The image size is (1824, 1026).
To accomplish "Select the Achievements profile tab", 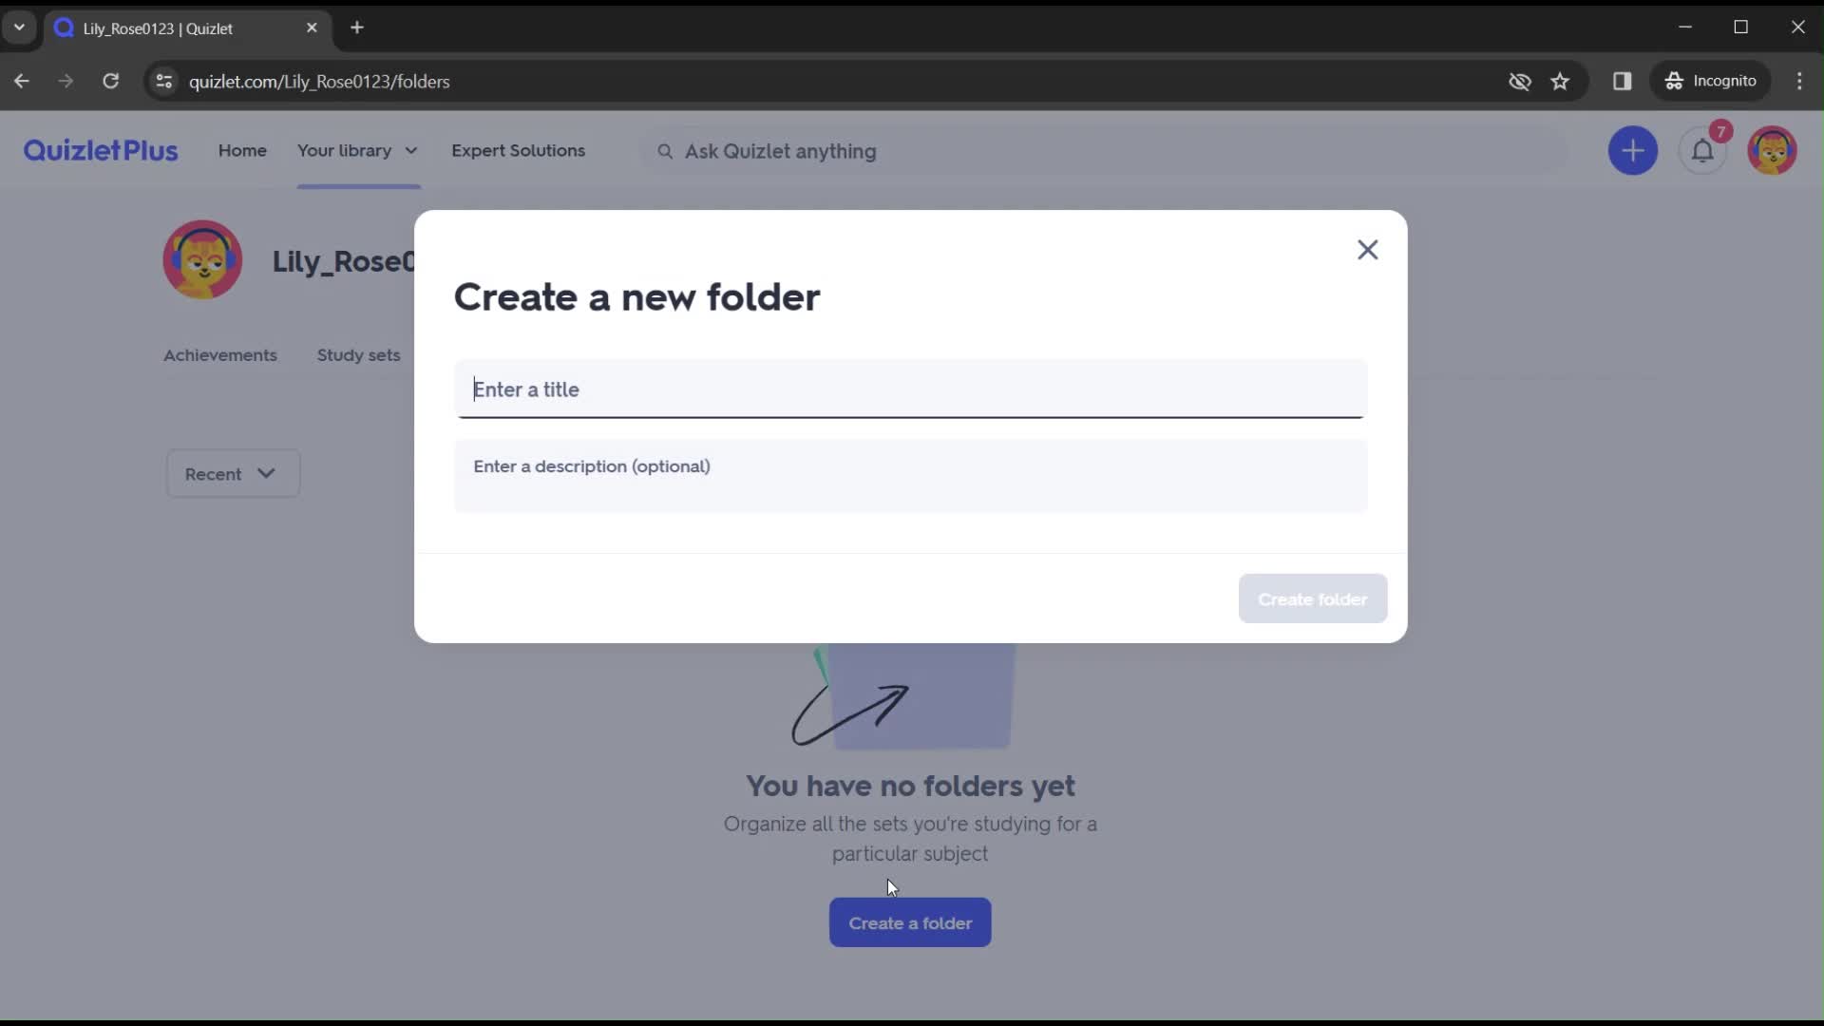I will tap(220, 354).
